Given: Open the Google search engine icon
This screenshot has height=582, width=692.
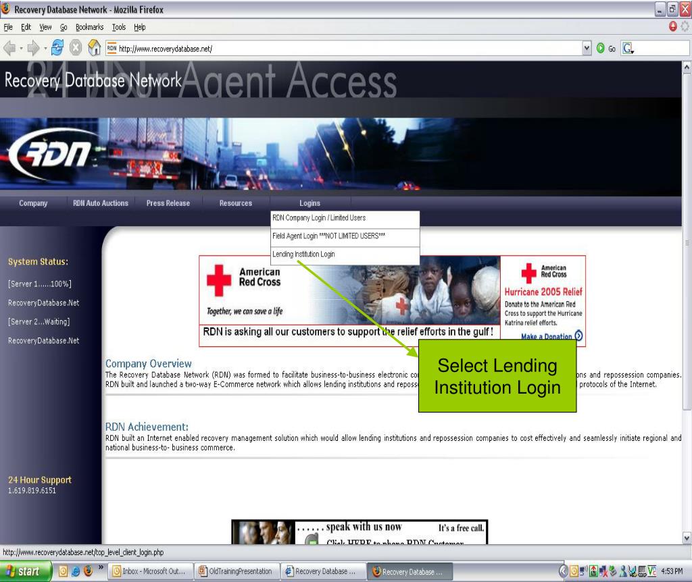Looking at the screenshot, I should (x=628, y=48).
